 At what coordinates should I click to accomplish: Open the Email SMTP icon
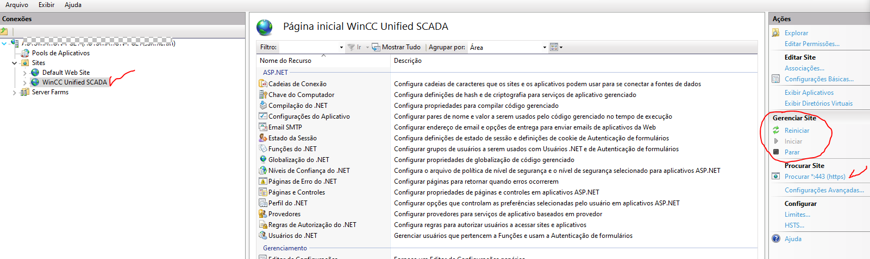coord(263,127)
